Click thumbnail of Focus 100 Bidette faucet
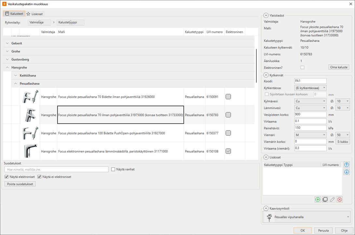 pos(30,133)
